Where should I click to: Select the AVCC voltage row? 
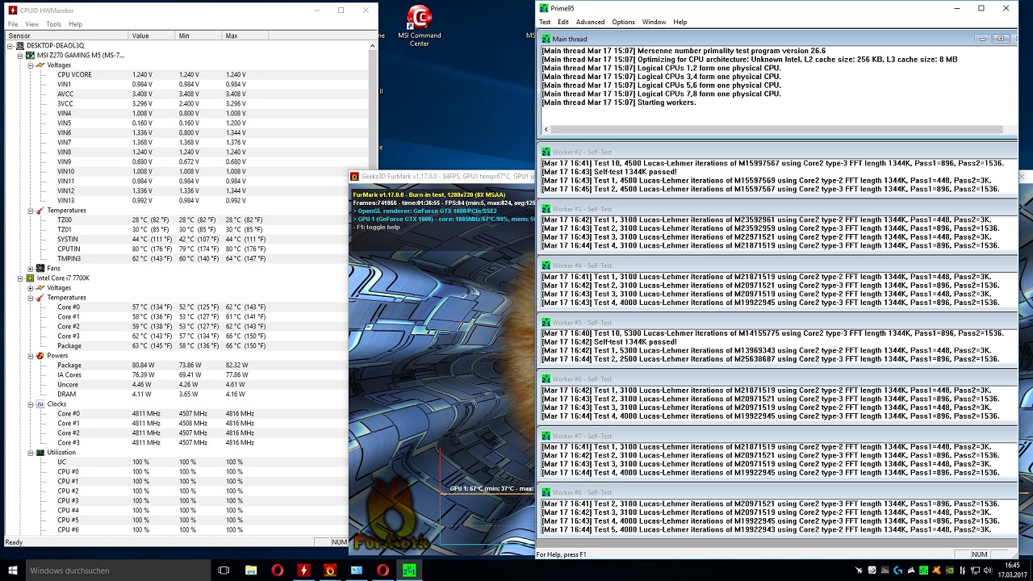(x=187, y=94)
